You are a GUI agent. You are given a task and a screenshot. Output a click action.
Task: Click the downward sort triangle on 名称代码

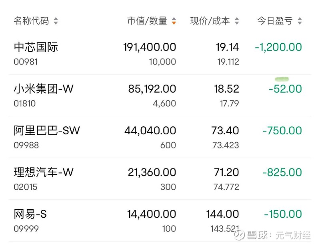(57, 22)
